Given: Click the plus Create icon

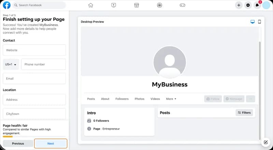Looking at the screenshot, I should coord(239,5).
